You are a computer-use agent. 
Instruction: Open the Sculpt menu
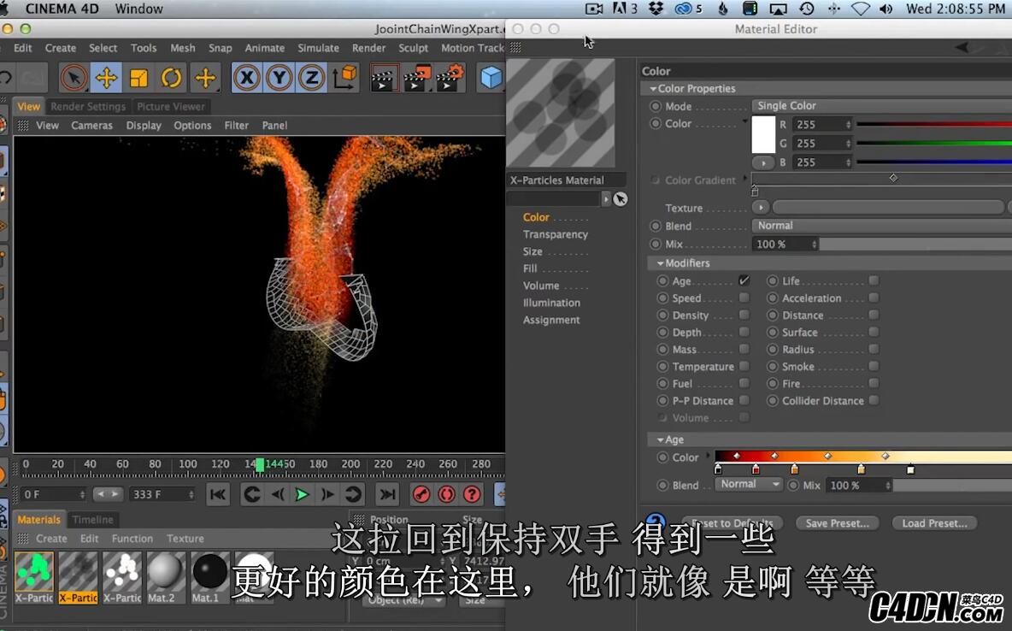click(x=413, y=48)
